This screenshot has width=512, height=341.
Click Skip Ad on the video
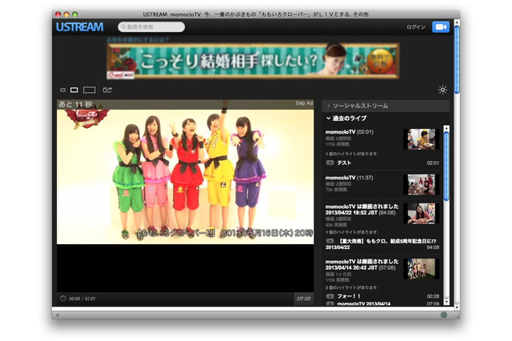[x=304, y=103]
